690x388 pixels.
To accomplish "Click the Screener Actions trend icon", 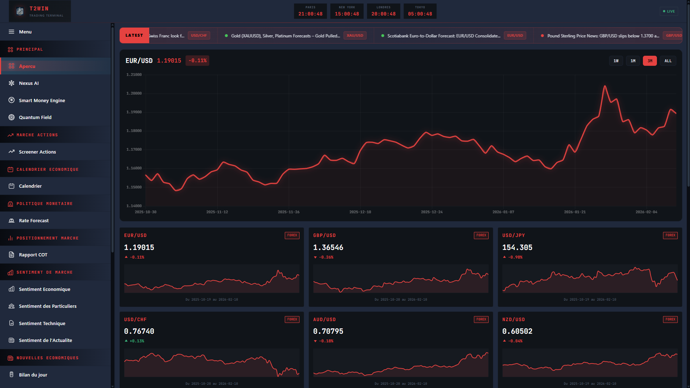I will (x=12, y=152).
